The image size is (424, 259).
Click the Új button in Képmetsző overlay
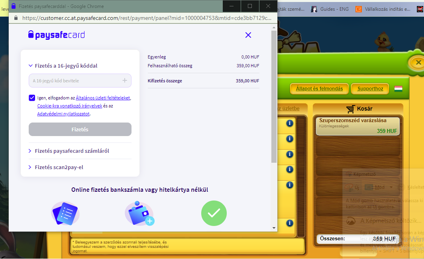(x=352, y=187)
